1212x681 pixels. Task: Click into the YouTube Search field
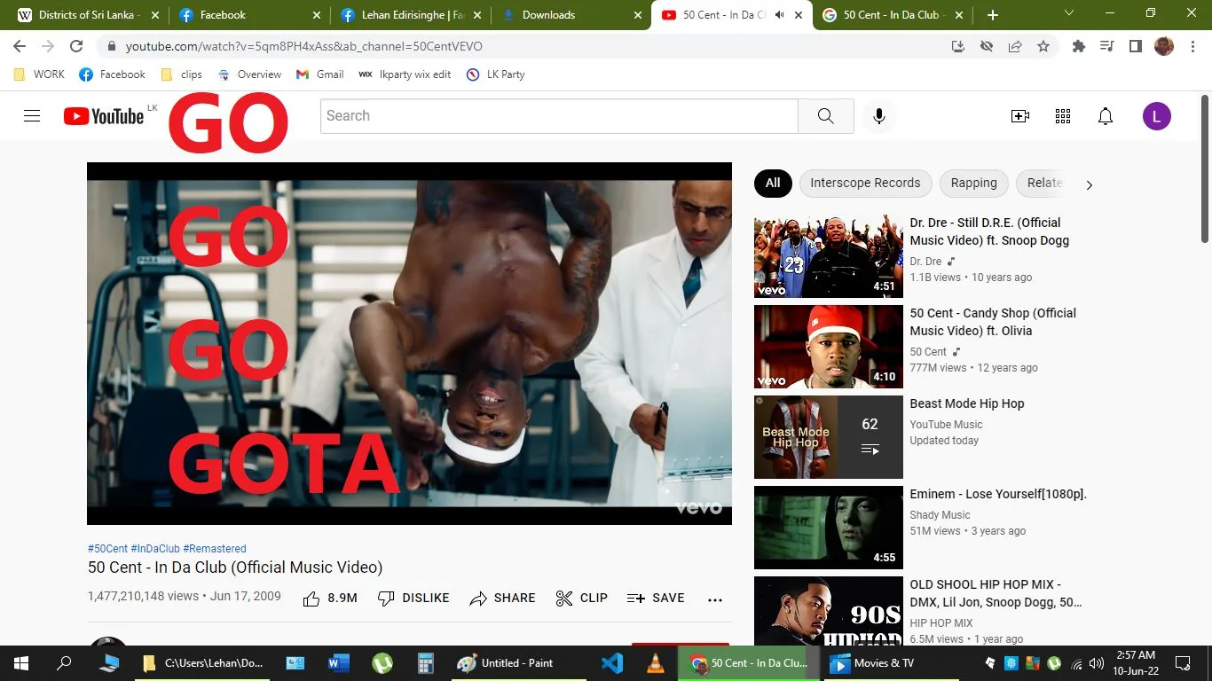coord(559,116)
